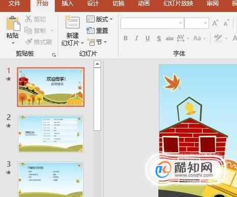The width and height of the screenshot is (237, 197).
Task: Open the font name combo box
Action: (x=152, y=23)
